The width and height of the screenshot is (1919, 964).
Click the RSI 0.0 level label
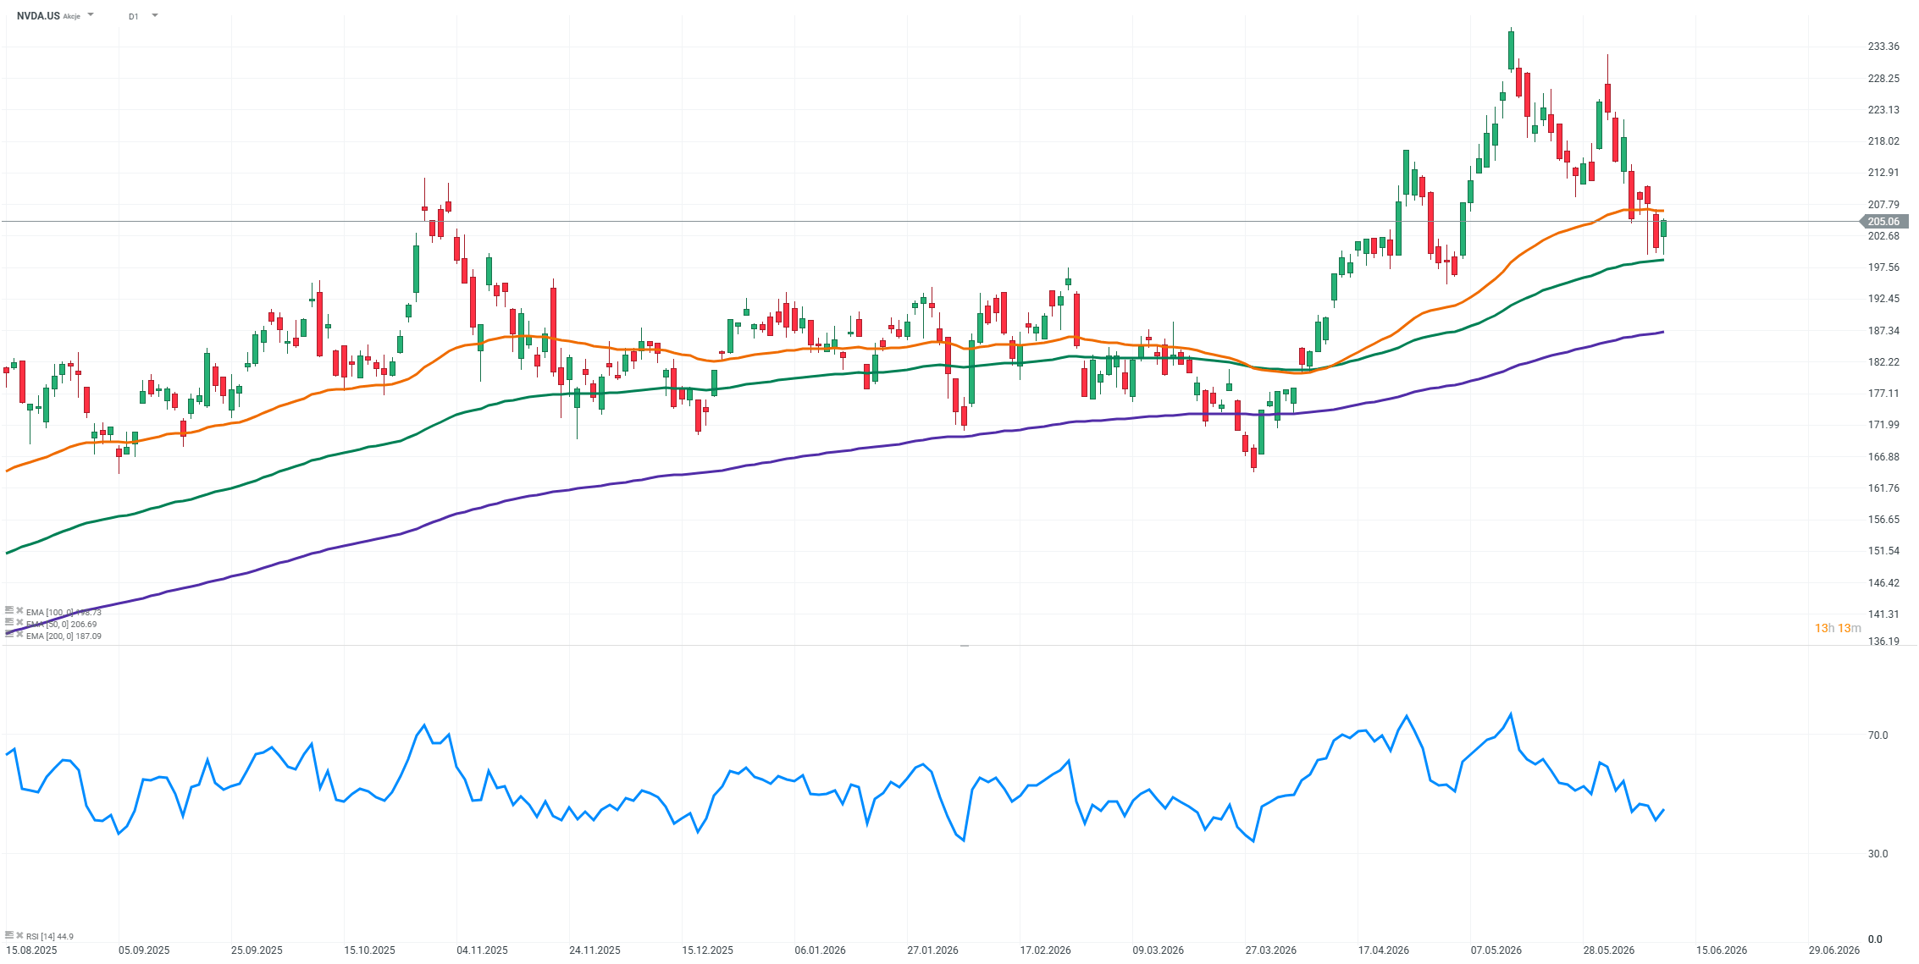point(1875,939)
